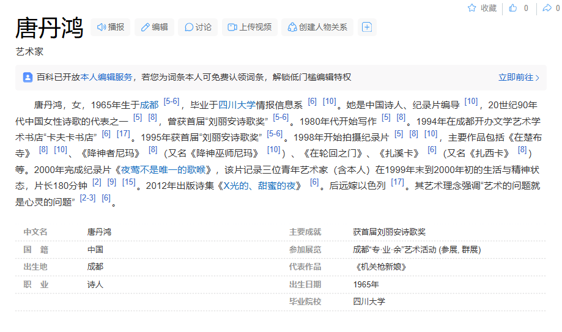The width and height of the screenshot is (562, 332).
Task: Open the X光的、甜蜜的夜 link
Action: pyautogui.click(x=262, y=185)
